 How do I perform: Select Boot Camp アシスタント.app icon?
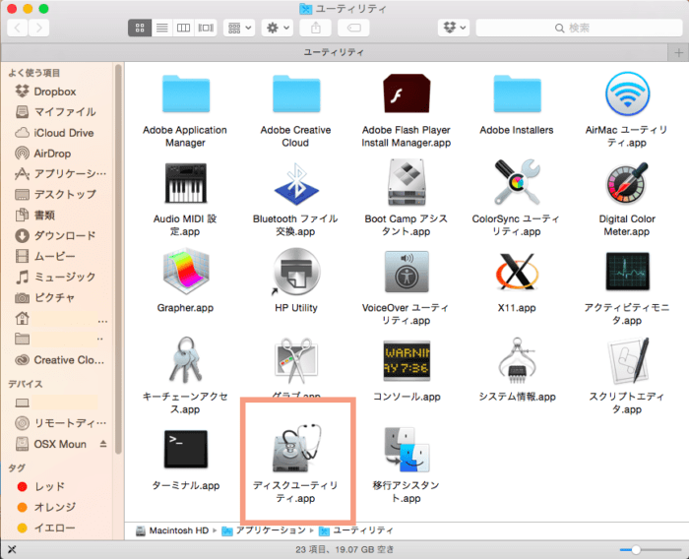407,182
